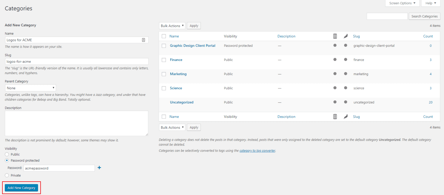Click the Add New Category button

21,188
